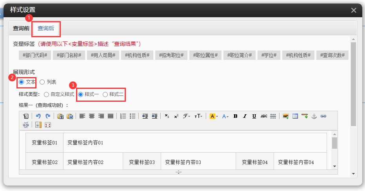
Task: Apply italic formatting with I icon
Action: point(245,116)
